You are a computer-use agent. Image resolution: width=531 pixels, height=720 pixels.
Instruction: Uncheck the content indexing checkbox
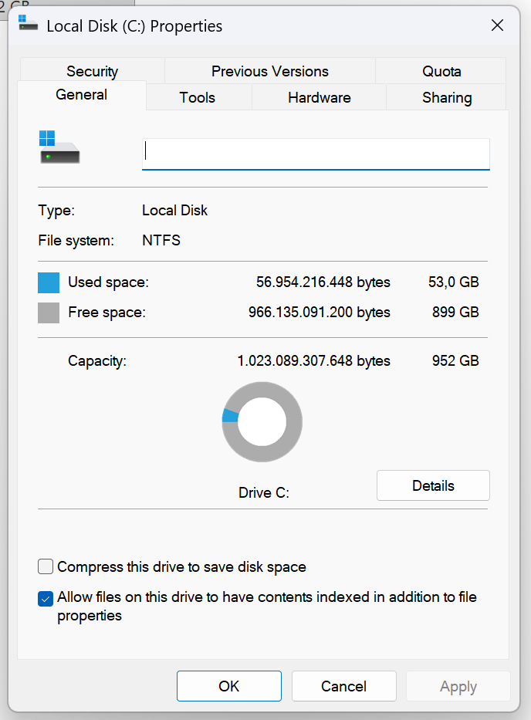pos(46,599)
